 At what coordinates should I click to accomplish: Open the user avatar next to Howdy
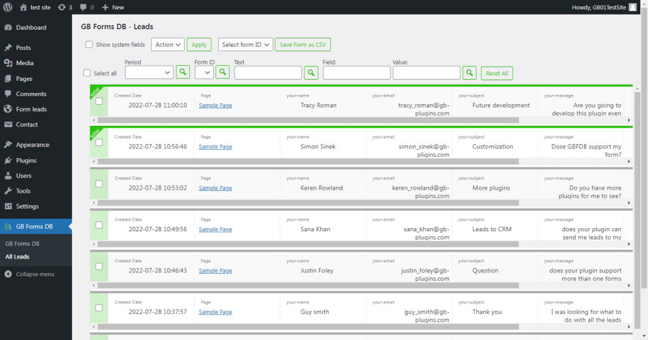click(632, 8)
